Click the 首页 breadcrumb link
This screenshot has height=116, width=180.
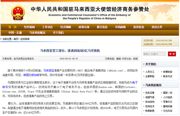16,39
